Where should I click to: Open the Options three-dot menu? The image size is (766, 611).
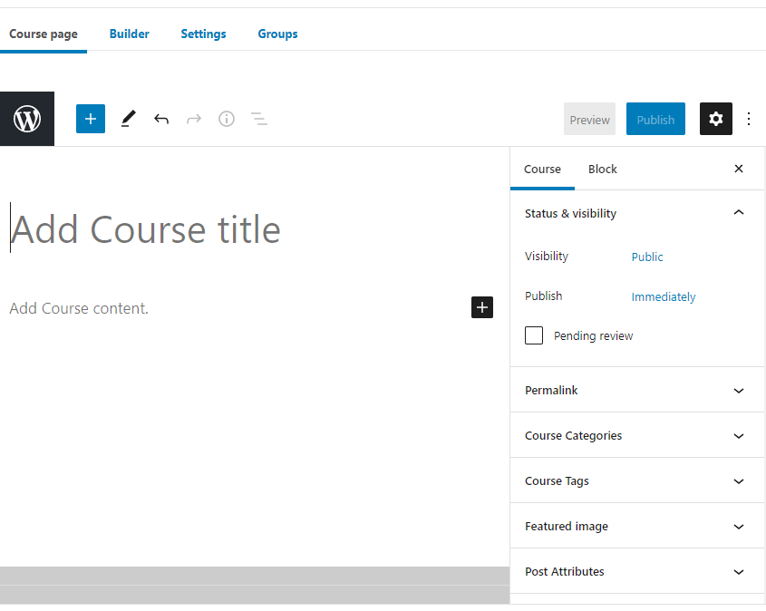749,119
